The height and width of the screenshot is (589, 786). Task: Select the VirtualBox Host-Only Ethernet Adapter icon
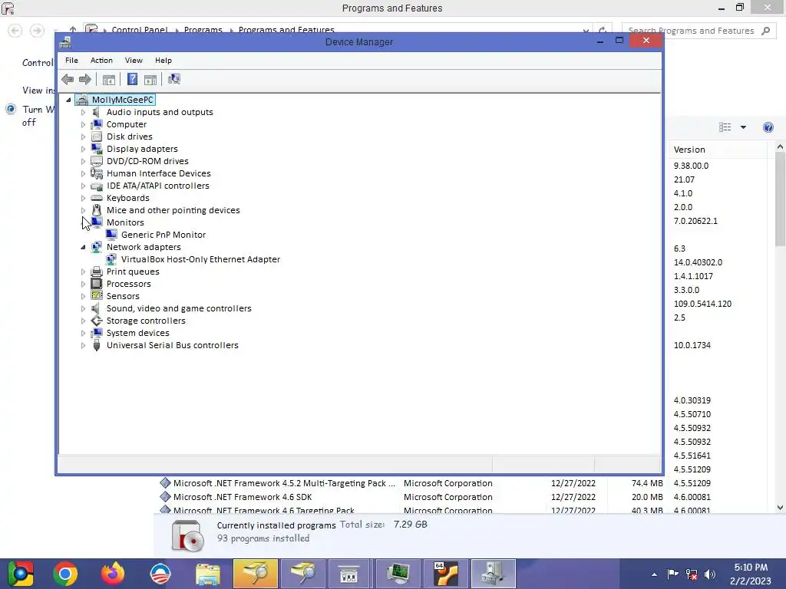click(111, 259)
